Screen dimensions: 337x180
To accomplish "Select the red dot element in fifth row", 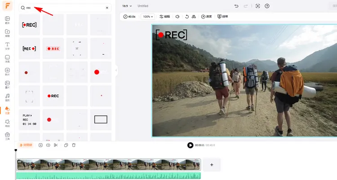I will (53, 120).
